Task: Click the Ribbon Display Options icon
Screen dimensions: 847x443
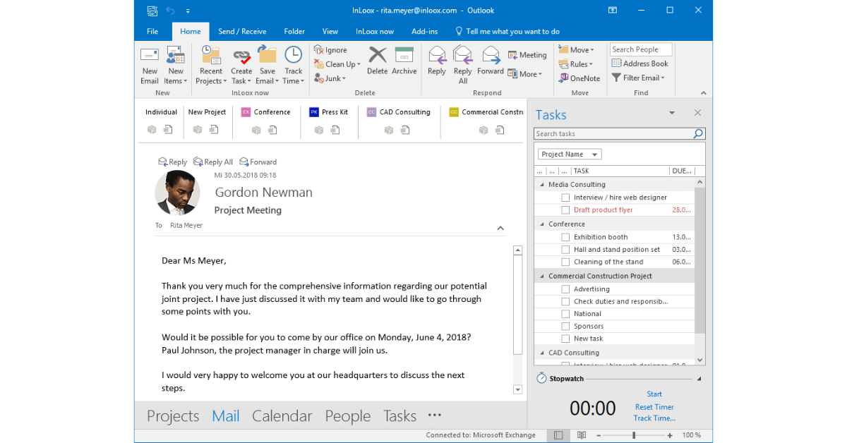Action: click(614, 11)
